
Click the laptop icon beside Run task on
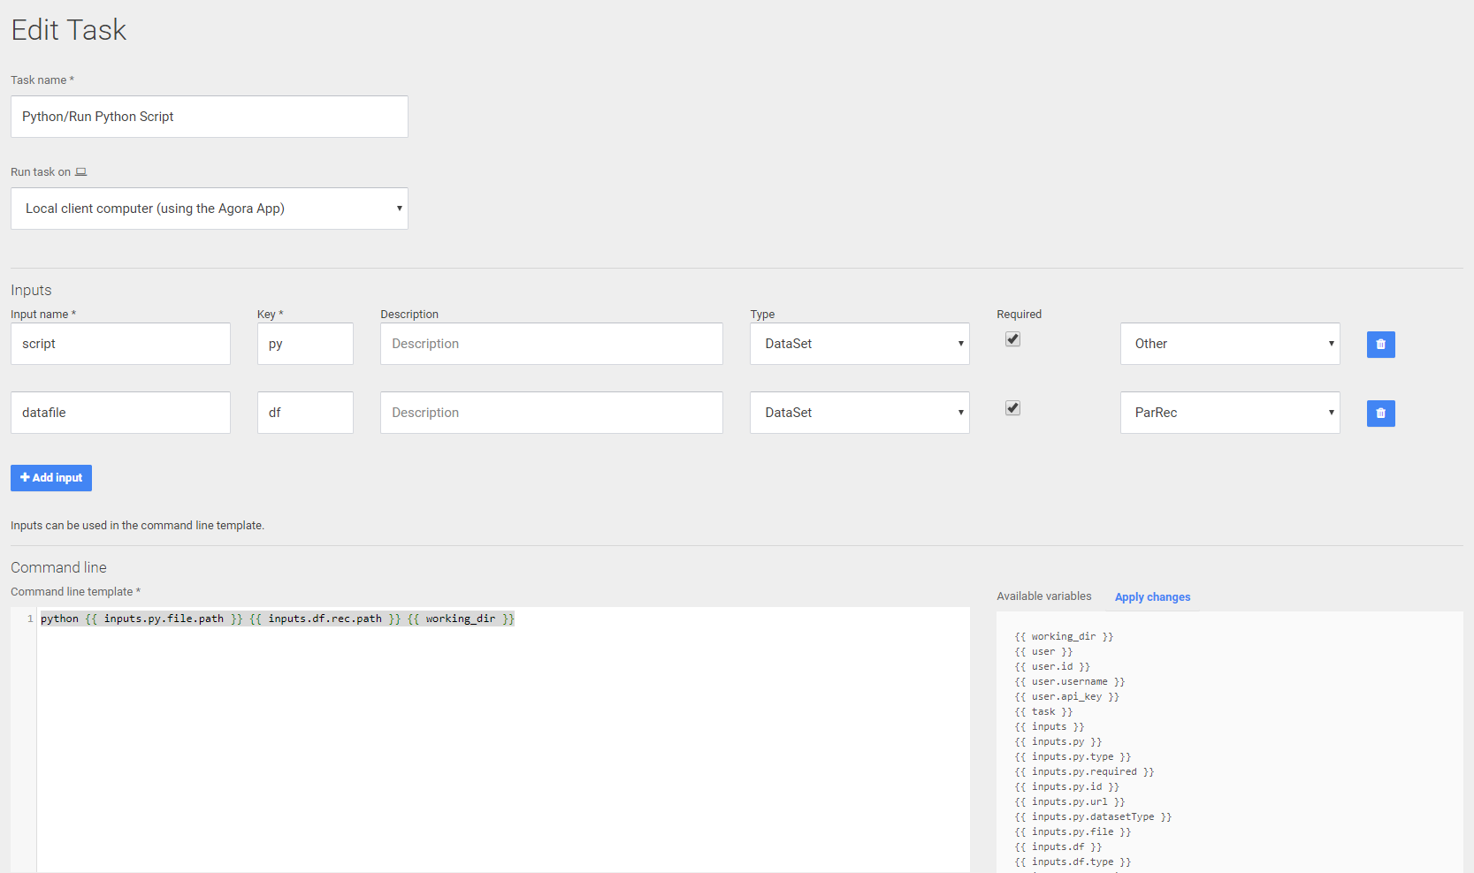coord(81,172)
